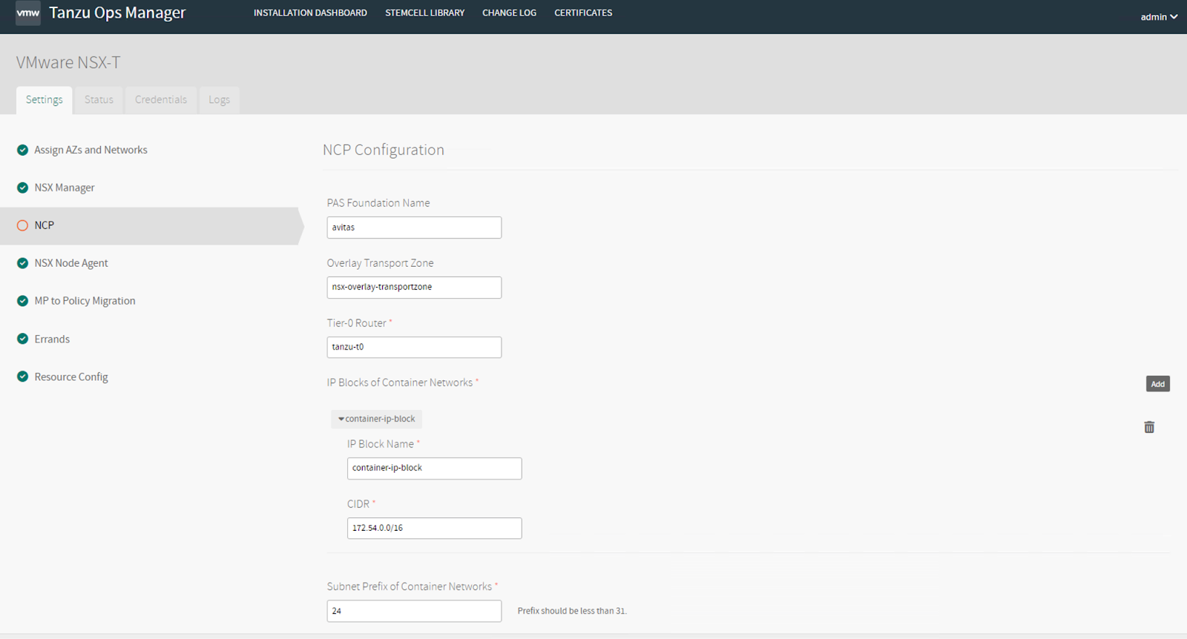This screenshot has height=639, width=1187.
Task: Click the green check beside Resource Config
Action: point(22,377)
